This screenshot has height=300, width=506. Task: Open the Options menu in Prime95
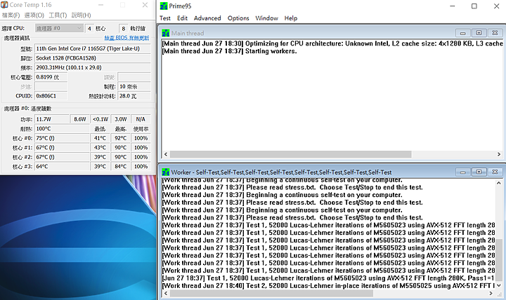238,18
